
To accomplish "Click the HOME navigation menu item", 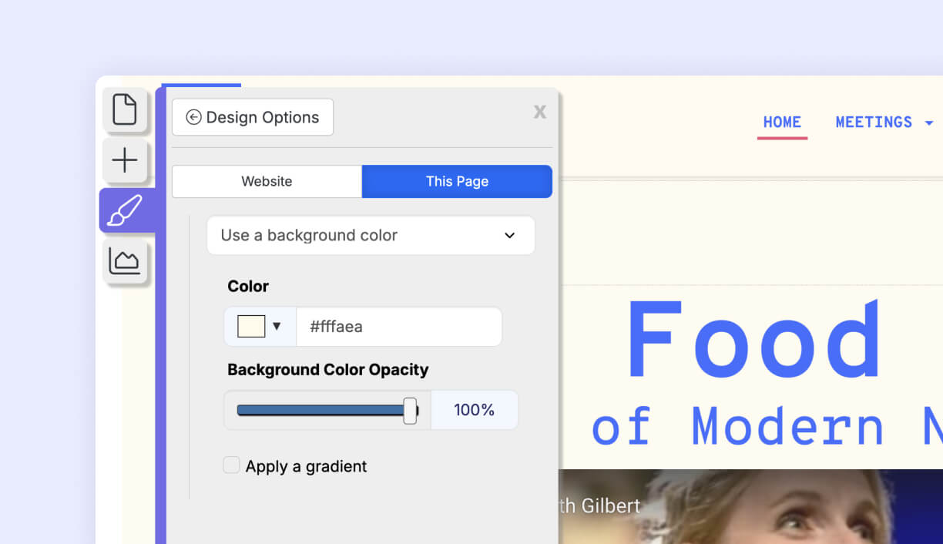I will 782,122.
